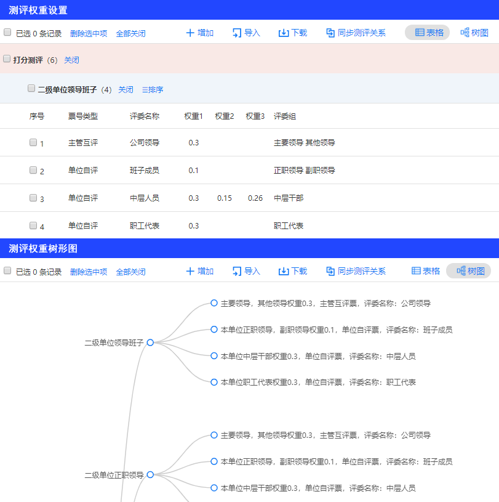Click 公司领导 cell in the table
This screenshot has width=499, height=502.
pyautogui.click(x=145, y=142)
